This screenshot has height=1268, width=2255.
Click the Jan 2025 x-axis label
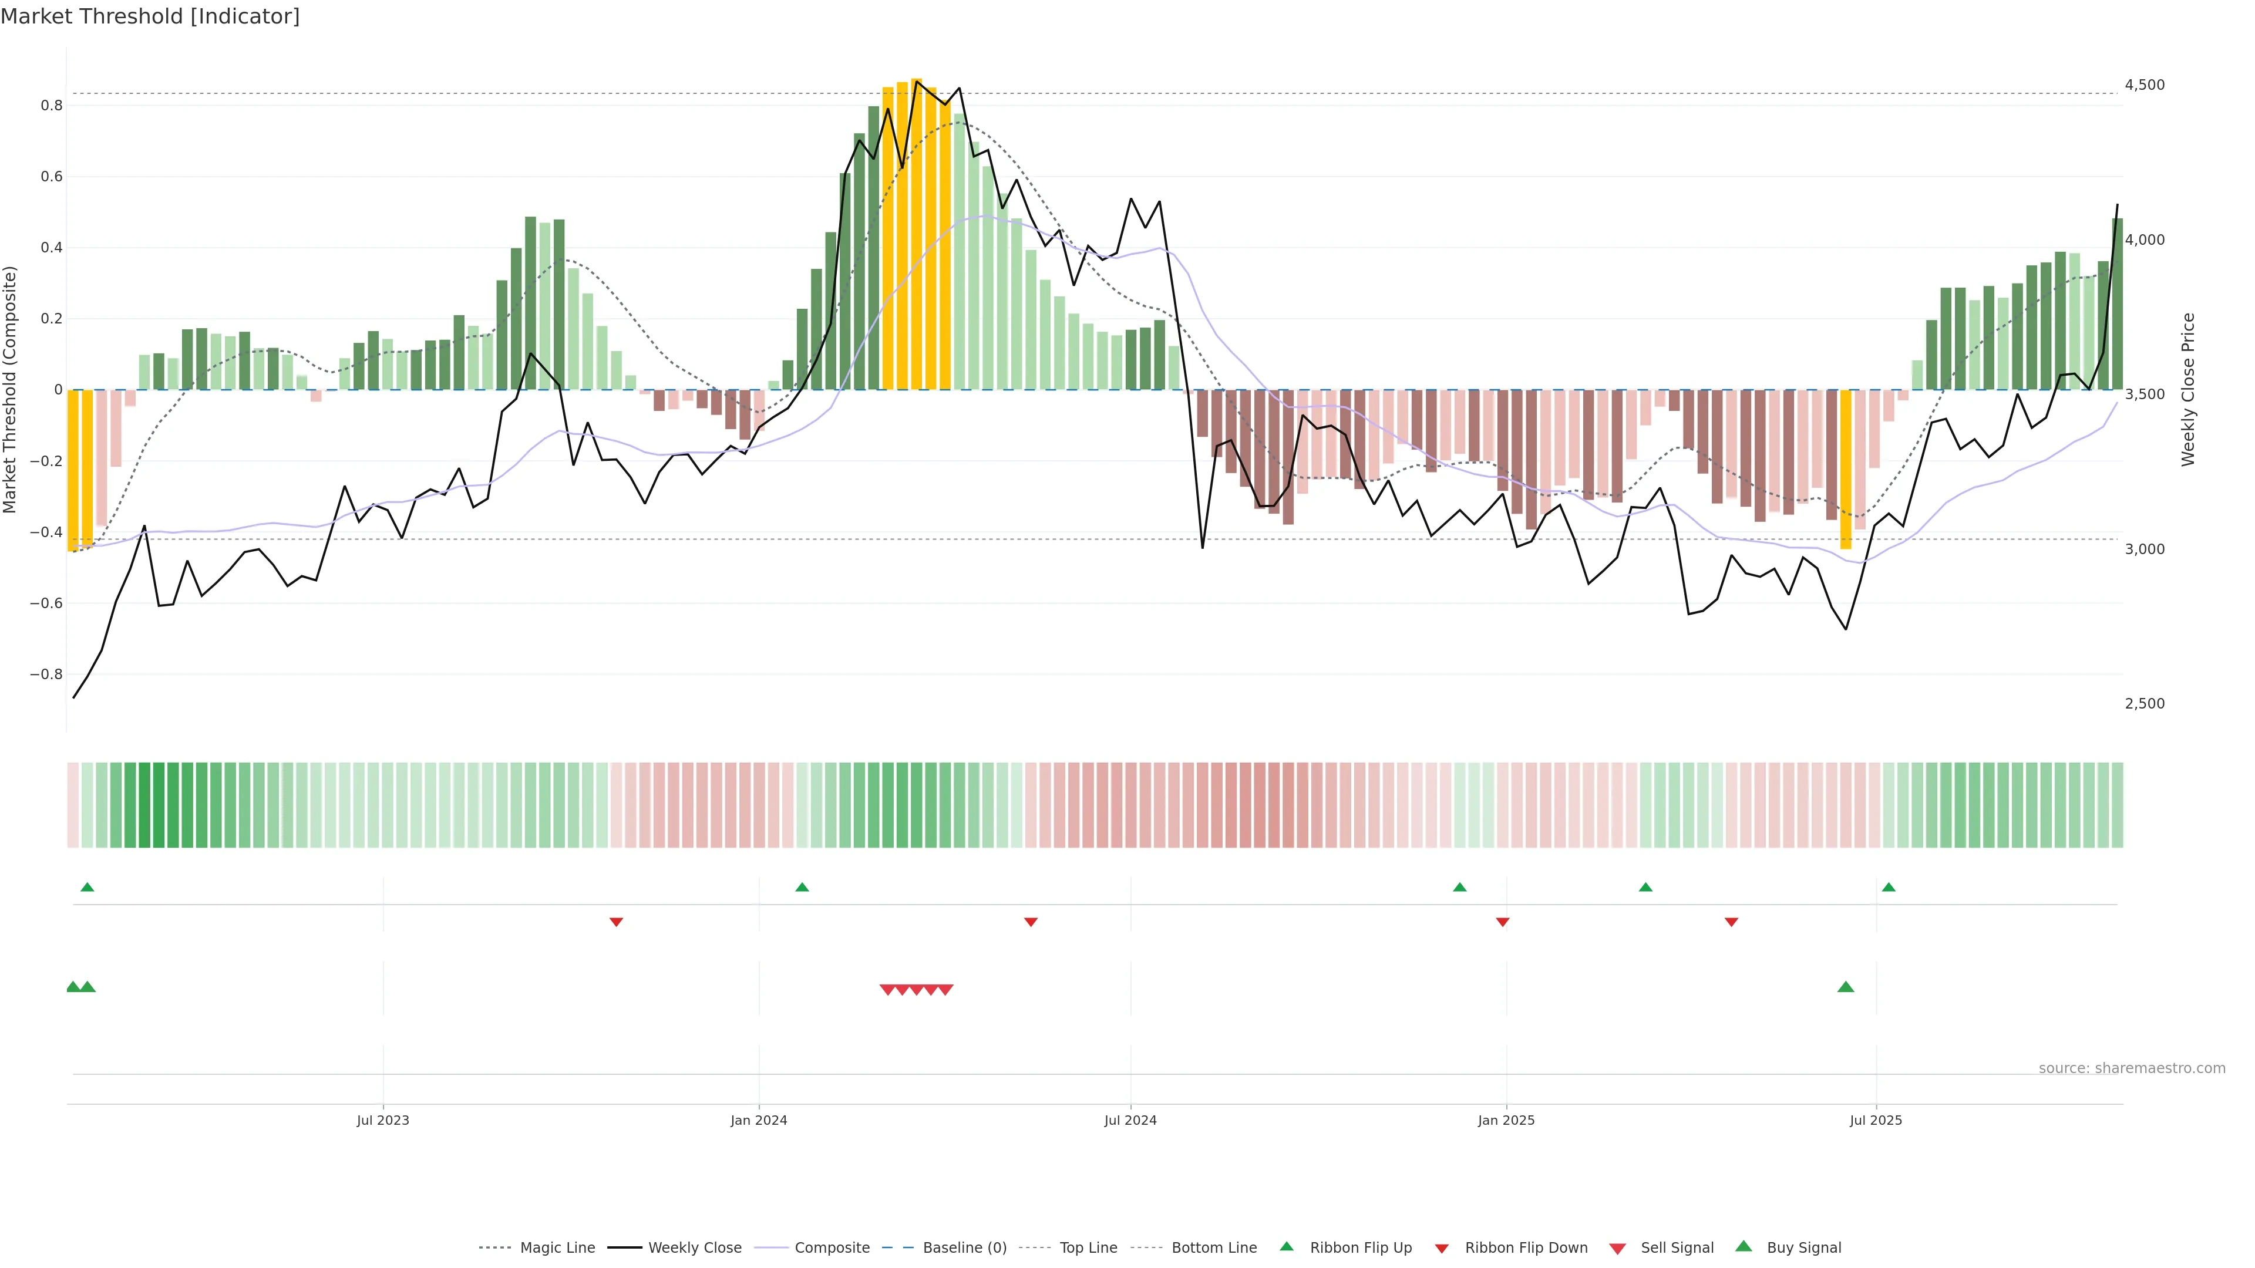point(1506,1120)
